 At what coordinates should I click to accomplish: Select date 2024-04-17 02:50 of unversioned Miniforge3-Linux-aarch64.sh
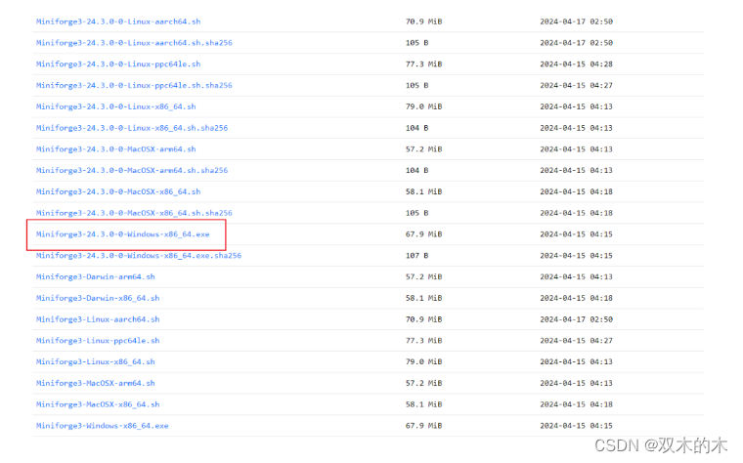576,319
